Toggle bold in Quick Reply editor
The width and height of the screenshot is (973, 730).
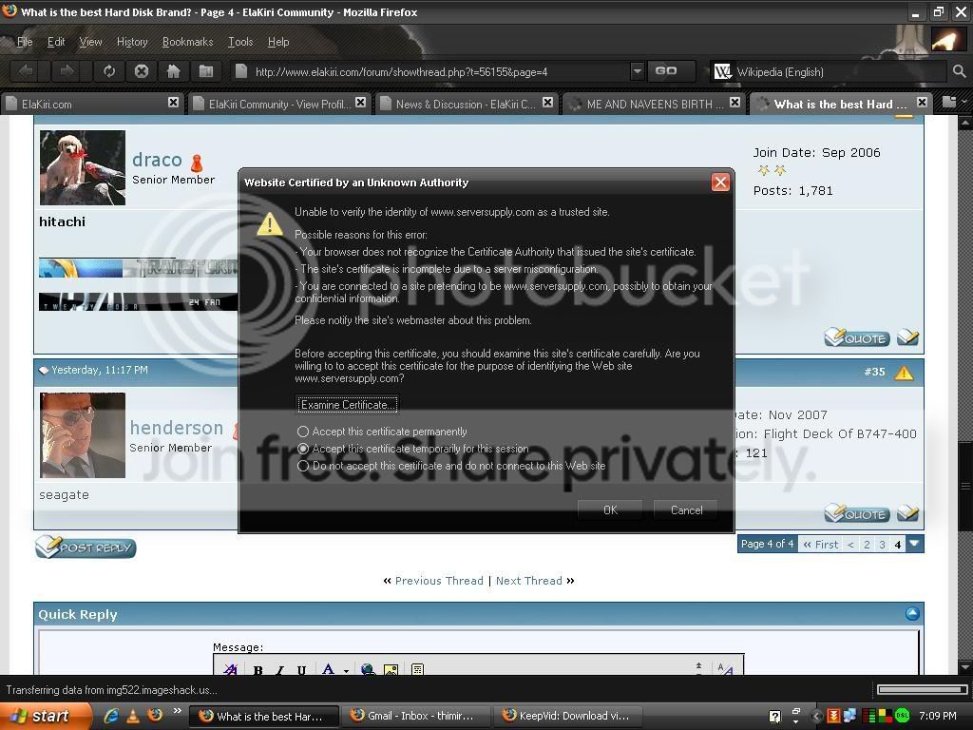(x=258, y=670)
